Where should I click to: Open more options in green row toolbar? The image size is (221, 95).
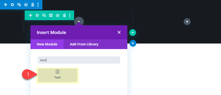tap(70, 15)
